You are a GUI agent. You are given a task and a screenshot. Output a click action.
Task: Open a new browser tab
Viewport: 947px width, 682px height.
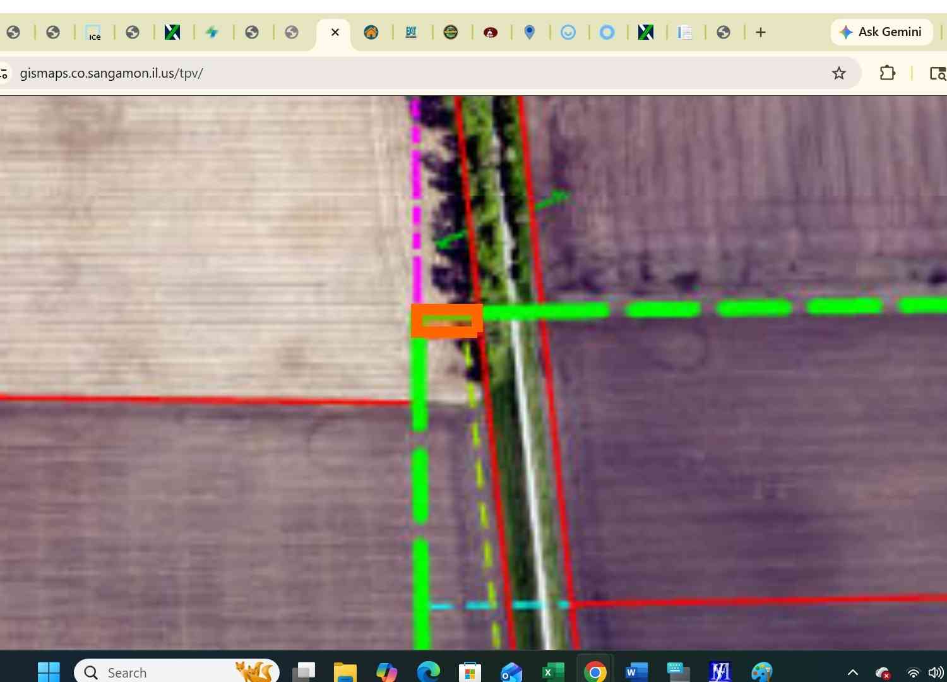[761, 32]
